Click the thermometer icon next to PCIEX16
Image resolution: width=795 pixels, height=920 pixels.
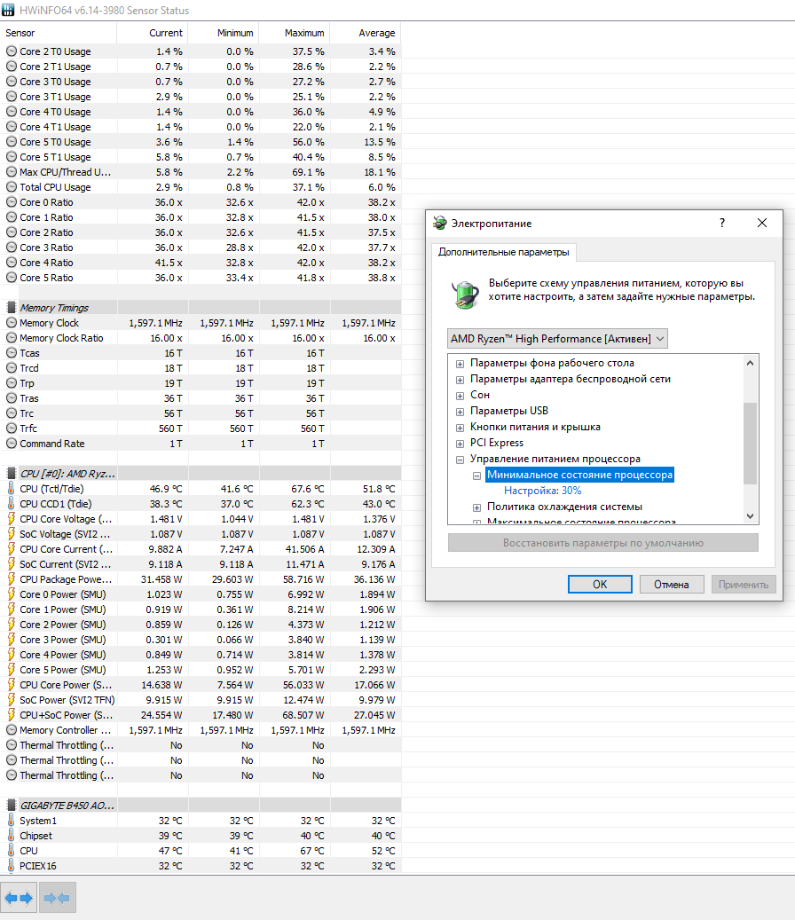point(11,865)
